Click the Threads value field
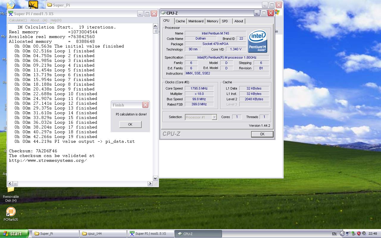Image resolution: width=381 pixels, height=238 pixels. (264, 117)
